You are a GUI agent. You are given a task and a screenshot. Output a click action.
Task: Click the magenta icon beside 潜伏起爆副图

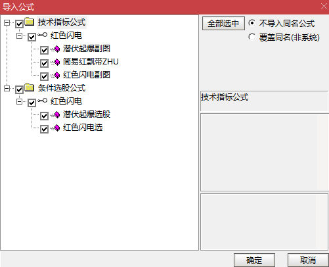pos(57,49)
